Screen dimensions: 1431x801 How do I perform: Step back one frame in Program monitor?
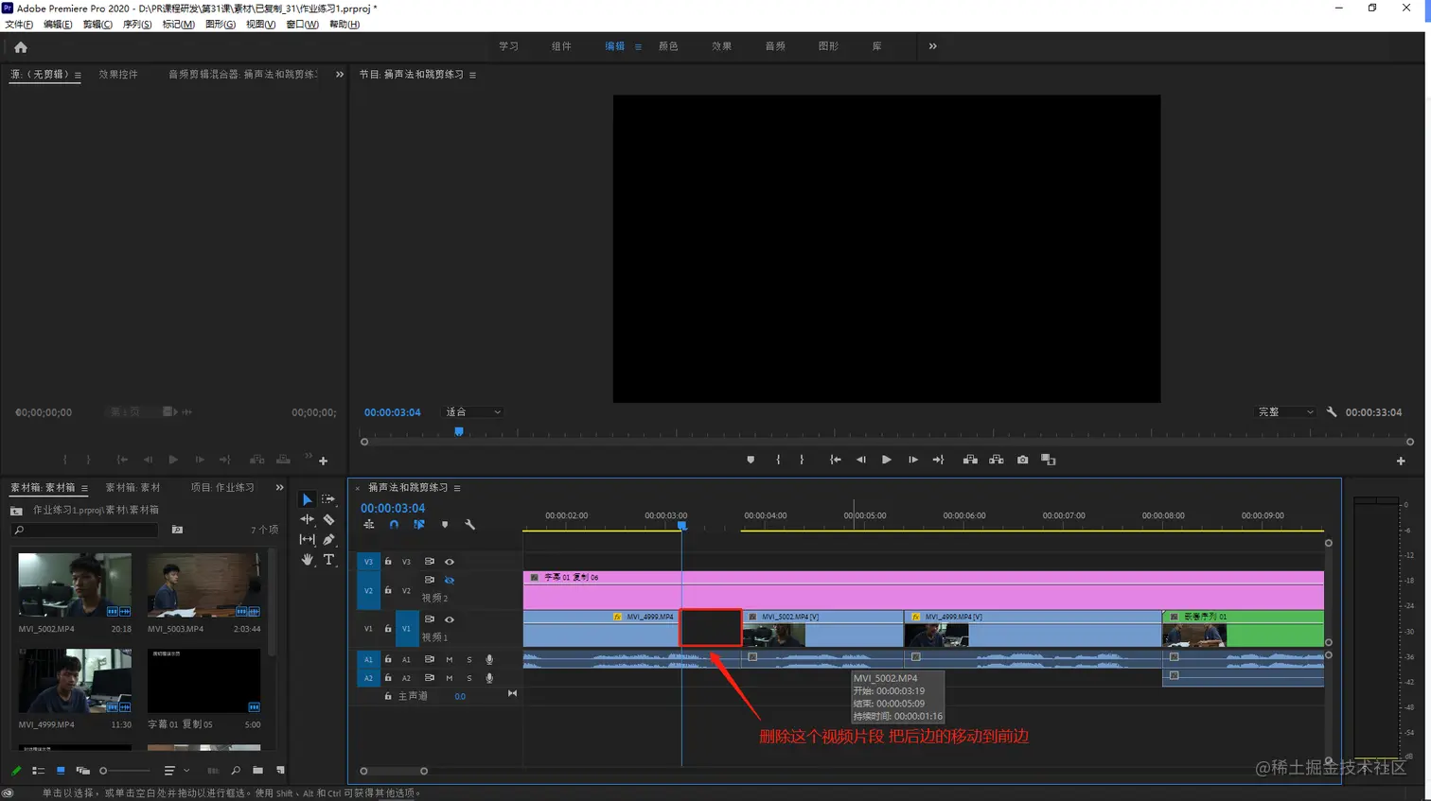click(860, 460)
